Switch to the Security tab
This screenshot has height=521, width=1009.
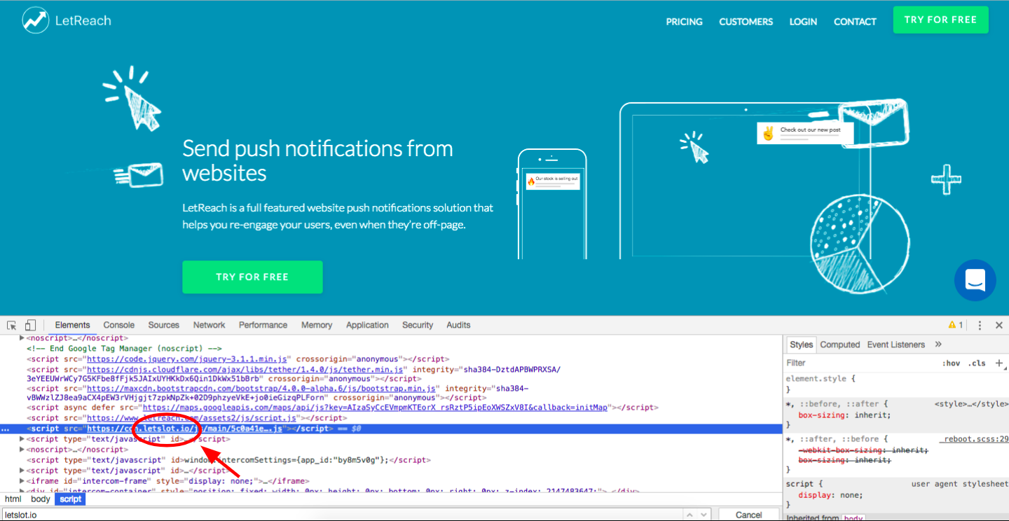tap(418, 325)
